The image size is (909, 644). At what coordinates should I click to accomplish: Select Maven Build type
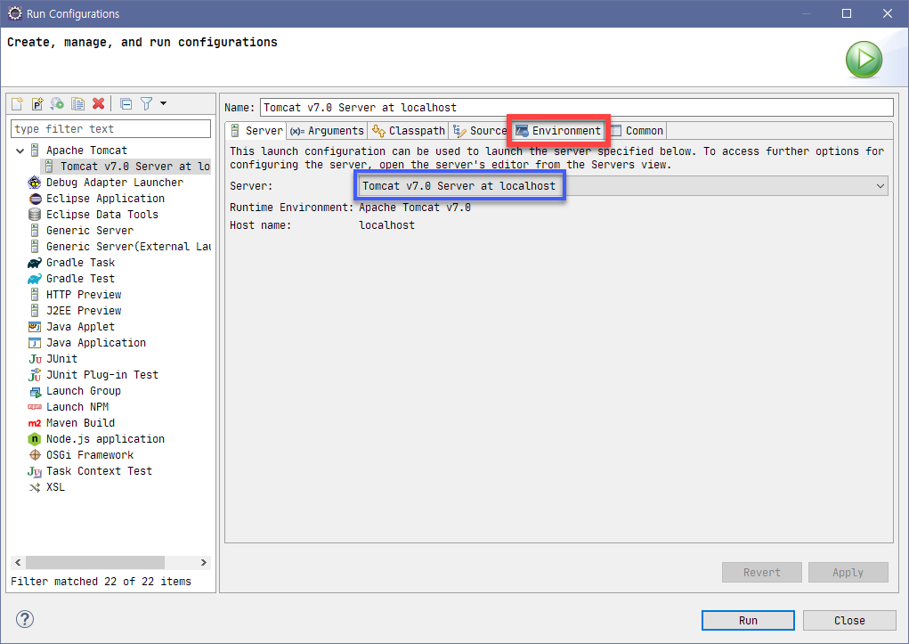80,423
